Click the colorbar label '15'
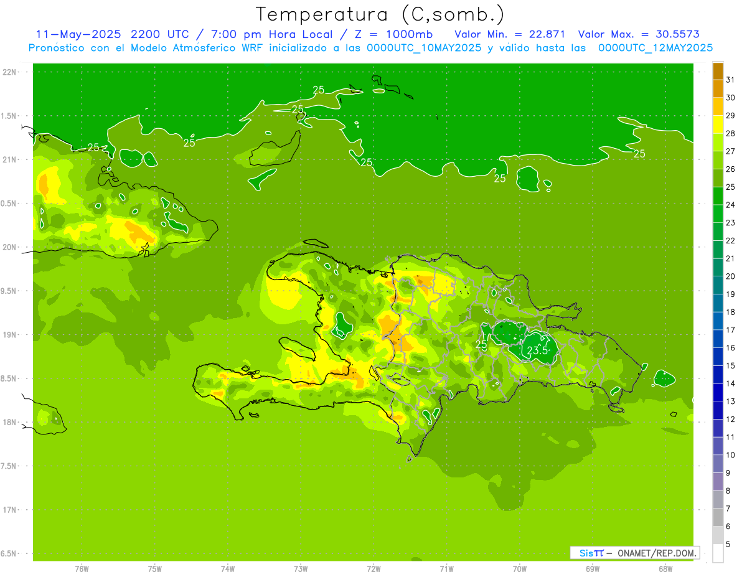 pyautogui.click(x=731, y=365)
